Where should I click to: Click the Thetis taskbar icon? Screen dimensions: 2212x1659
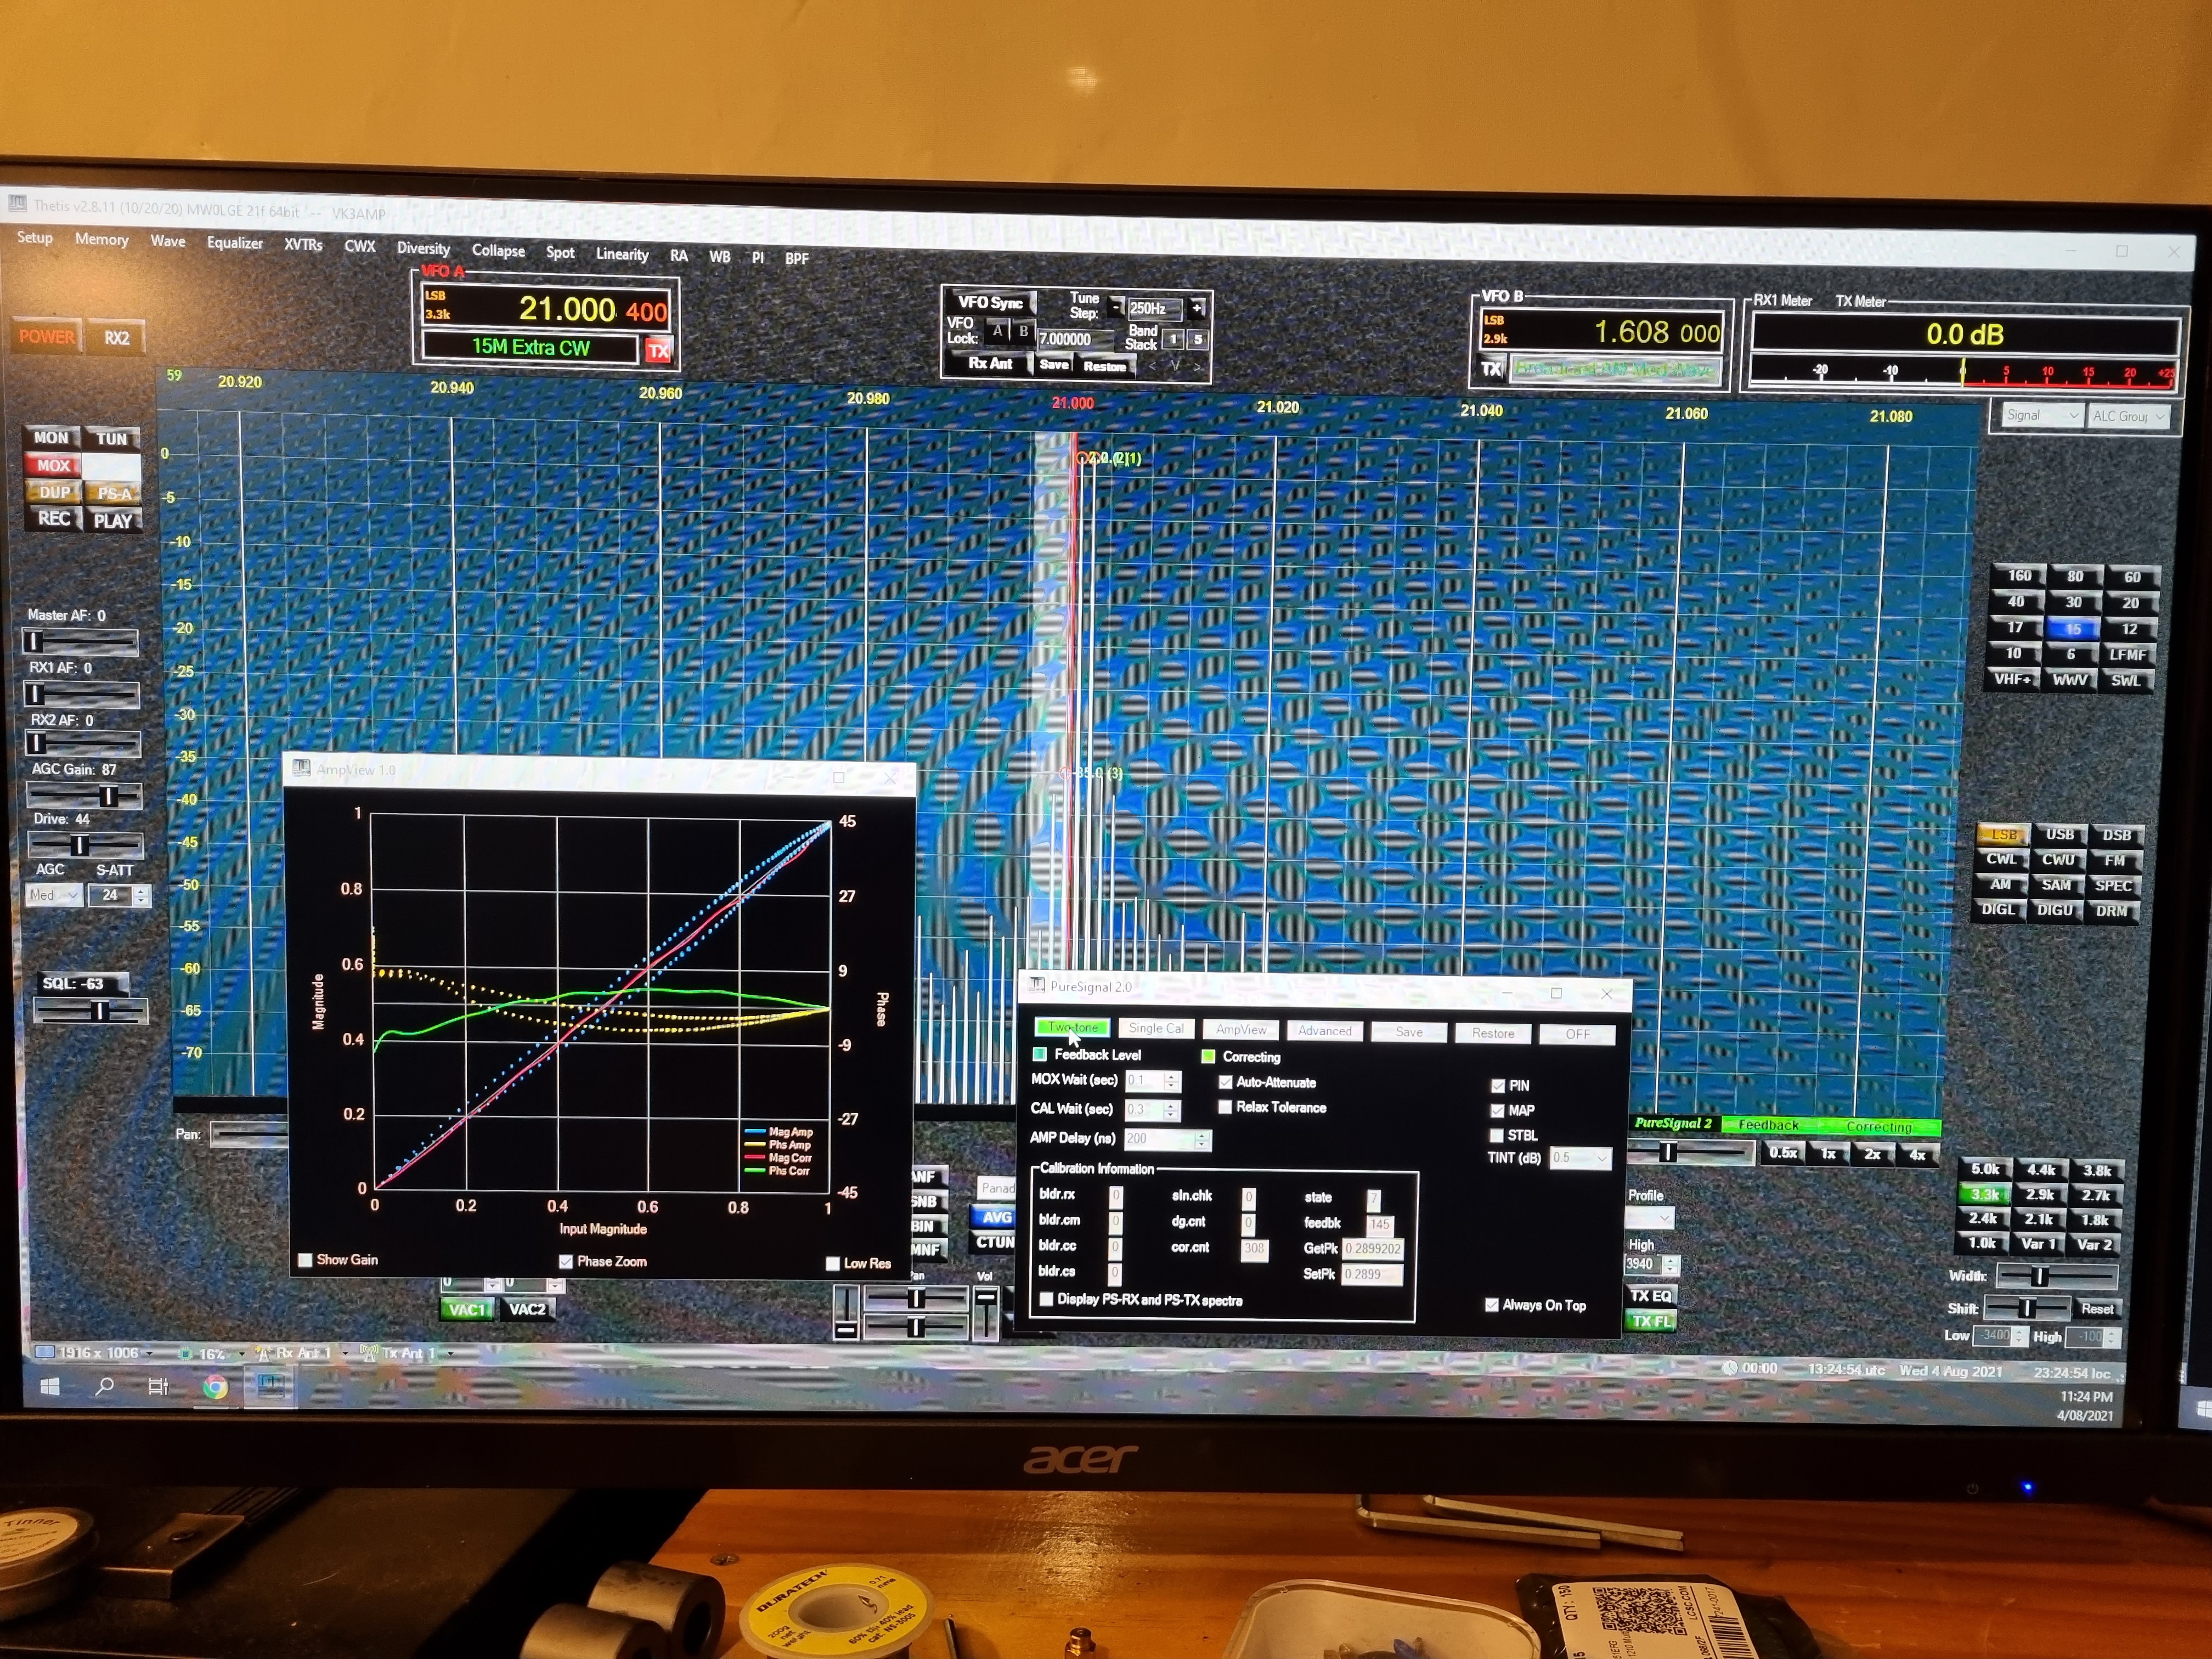coord(271,1387)
